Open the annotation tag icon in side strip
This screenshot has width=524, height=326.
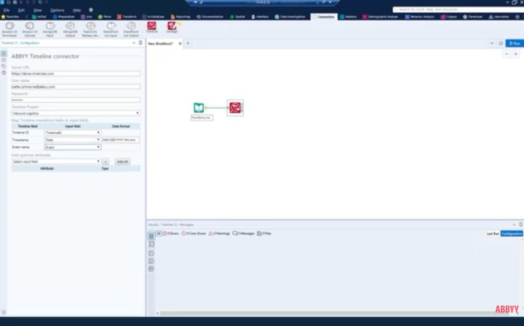(x=4, y=66)
